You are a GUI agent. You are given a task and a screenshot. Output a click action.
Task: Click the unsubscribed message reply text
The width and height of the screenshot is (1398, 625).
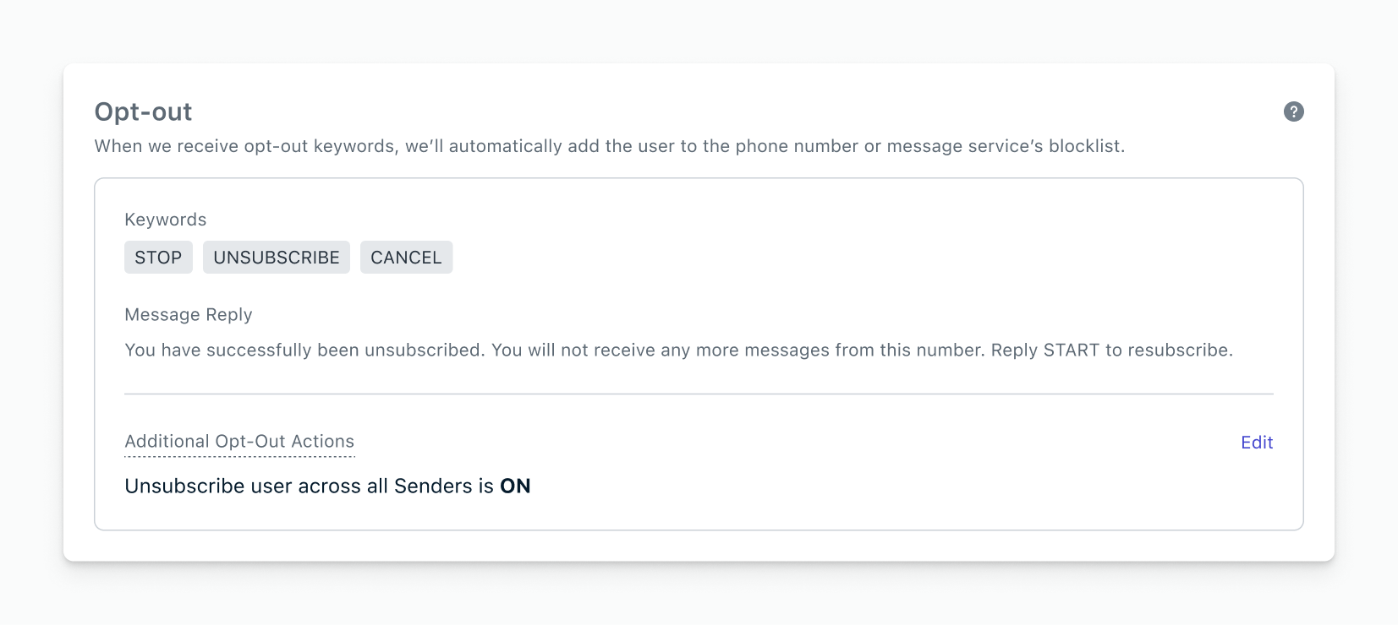[679, 351]
